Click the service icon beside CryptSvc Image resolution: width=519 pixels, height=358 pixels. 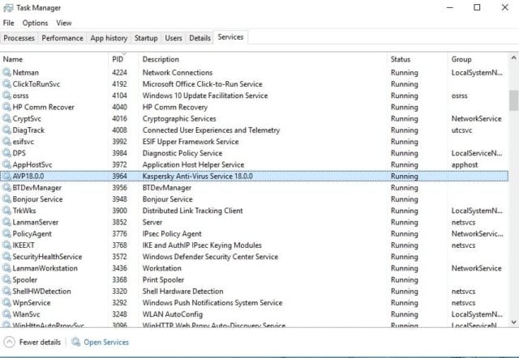[6, 118]
